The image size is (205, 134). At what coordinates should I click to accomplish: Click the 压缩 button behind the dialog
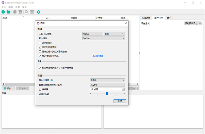pos(132,88)
